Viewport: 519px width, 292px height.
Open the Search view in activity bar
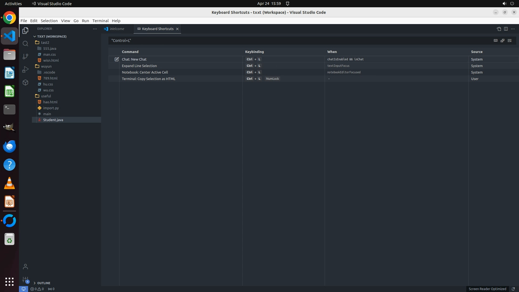tap(25, 44)
